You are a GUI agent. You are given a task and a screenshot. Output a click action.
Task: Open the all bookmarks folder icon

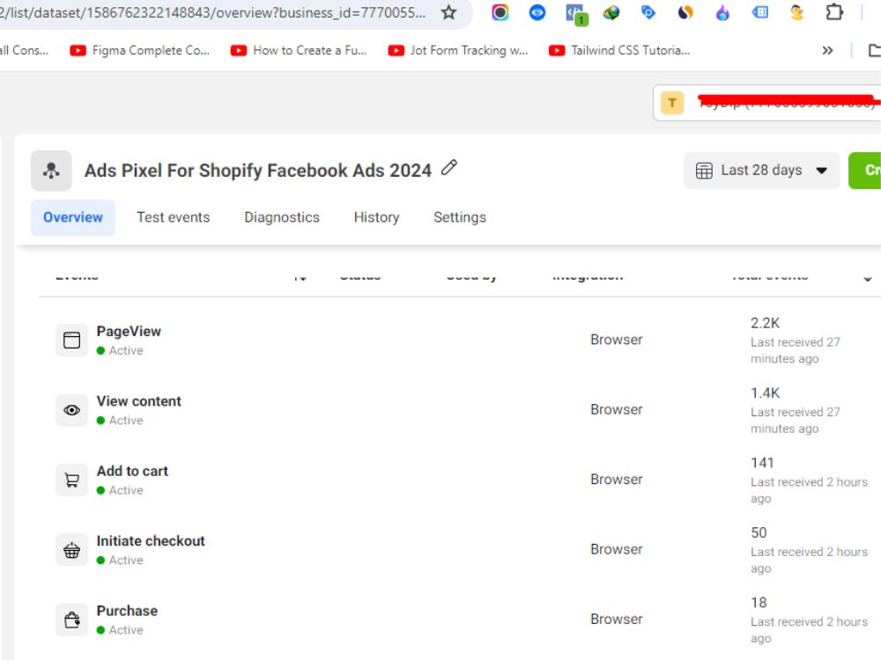[x=874, y=50]
